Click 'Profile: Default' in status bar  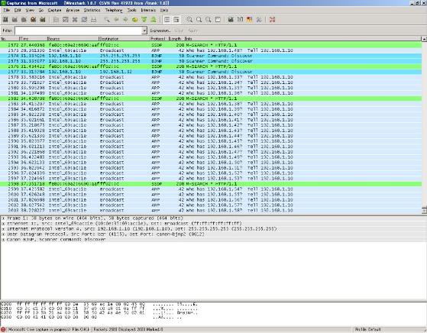pyautogui.click(x=367, y=330)
